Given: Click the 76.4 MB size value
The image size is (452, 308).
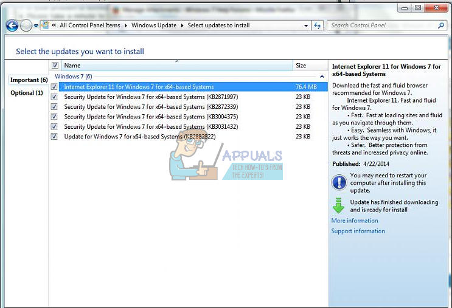Looking at the screenshot, I should [306, 87].
